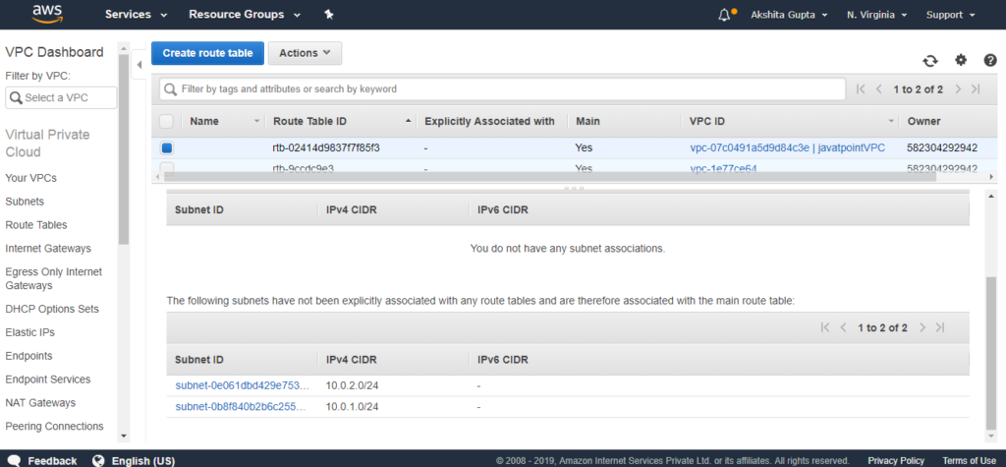Open Peering Connections in sidebar
This screenshot has width=1006, height=467.
[55, 426]
